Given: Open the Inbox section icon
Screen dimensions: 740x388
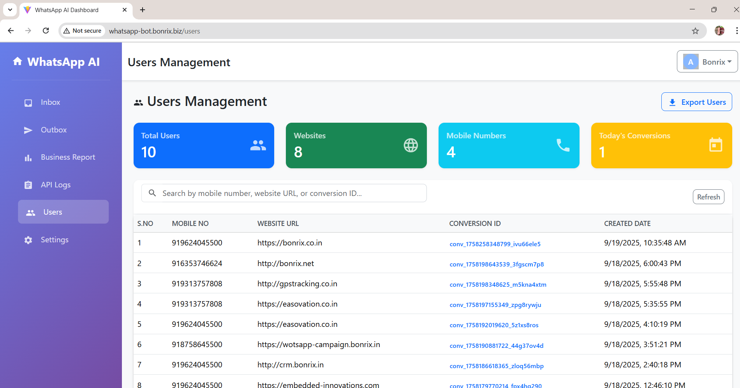Looking at the screenshot, I should tap(28, 102).
